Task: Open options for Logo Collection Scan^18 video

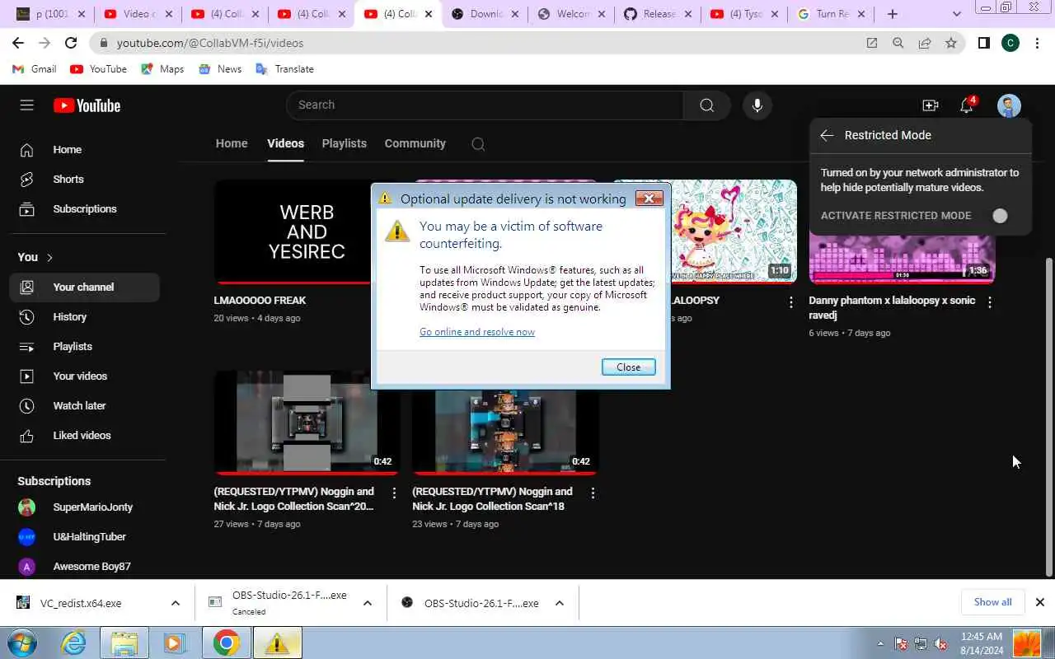Action: 593,493
